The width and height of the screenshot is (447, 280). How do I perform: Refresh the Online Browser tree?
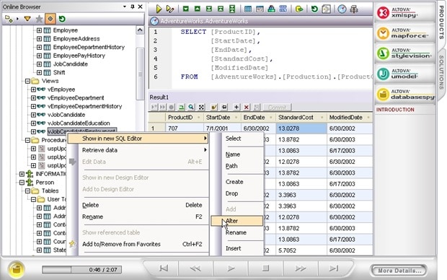point(62,19)
